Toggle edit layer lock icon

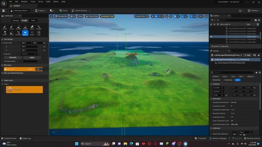pyautogui.click(x=5, y=69)
